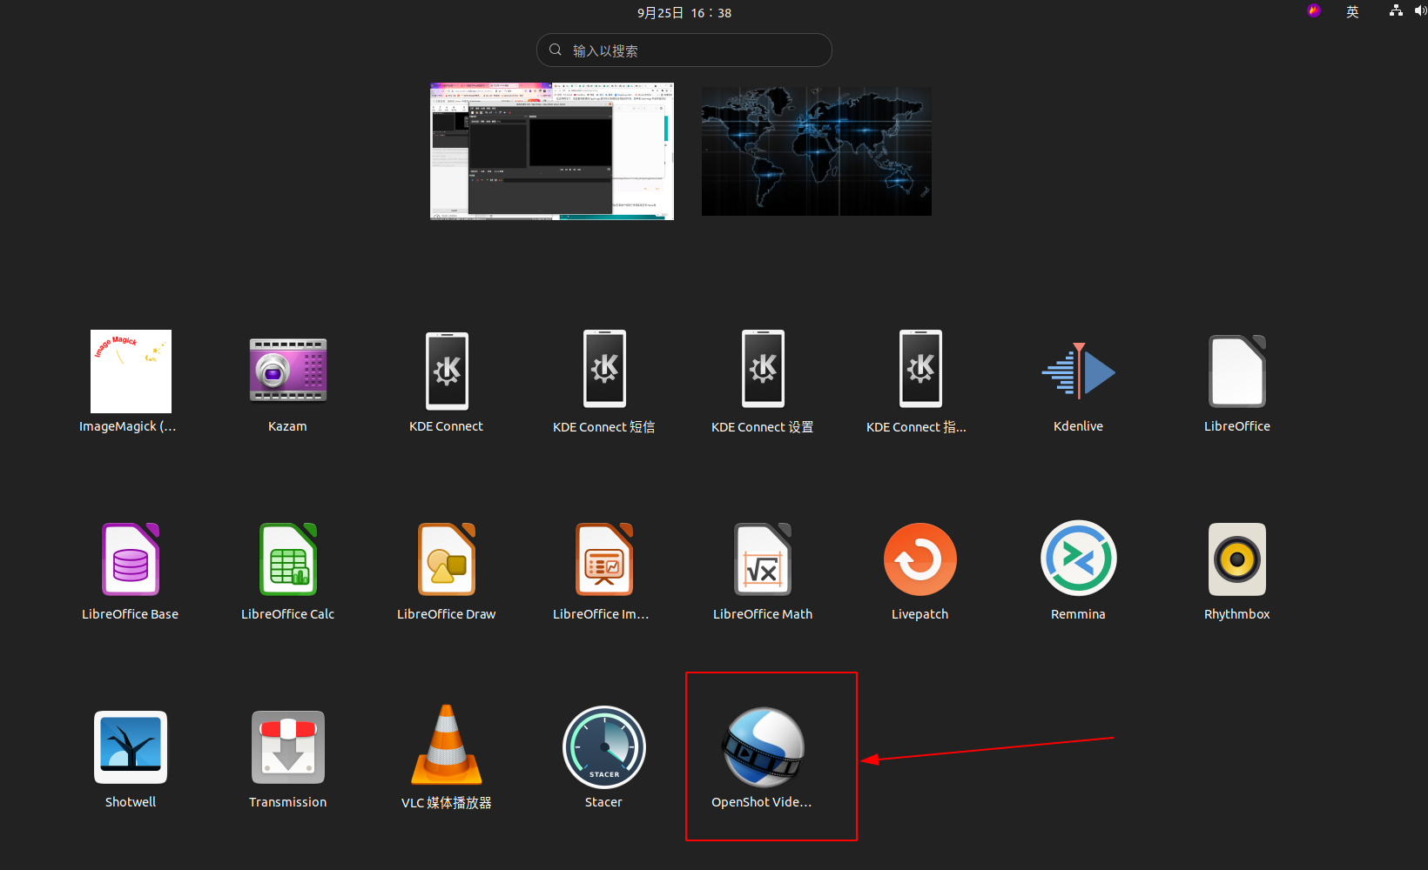Image resolution: width=1428 pixels, height=870 pixels.
Task: Launch LibreOffice Calc
Action: 287,559
